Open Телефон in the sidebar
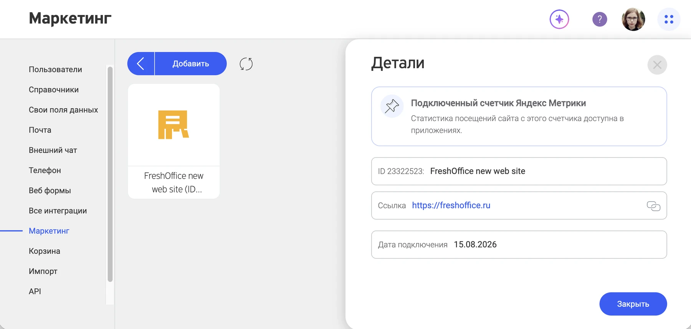The image size is (691, 329). (x=45, y=171)
